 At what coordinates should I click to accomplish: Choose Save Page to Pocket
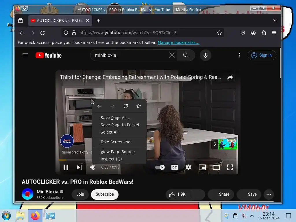[x=119, y=125]
